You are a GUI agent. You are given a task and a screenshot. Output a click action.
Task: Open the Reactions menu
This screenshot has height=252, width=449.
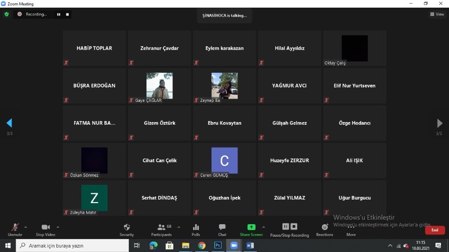click(325, 227)
